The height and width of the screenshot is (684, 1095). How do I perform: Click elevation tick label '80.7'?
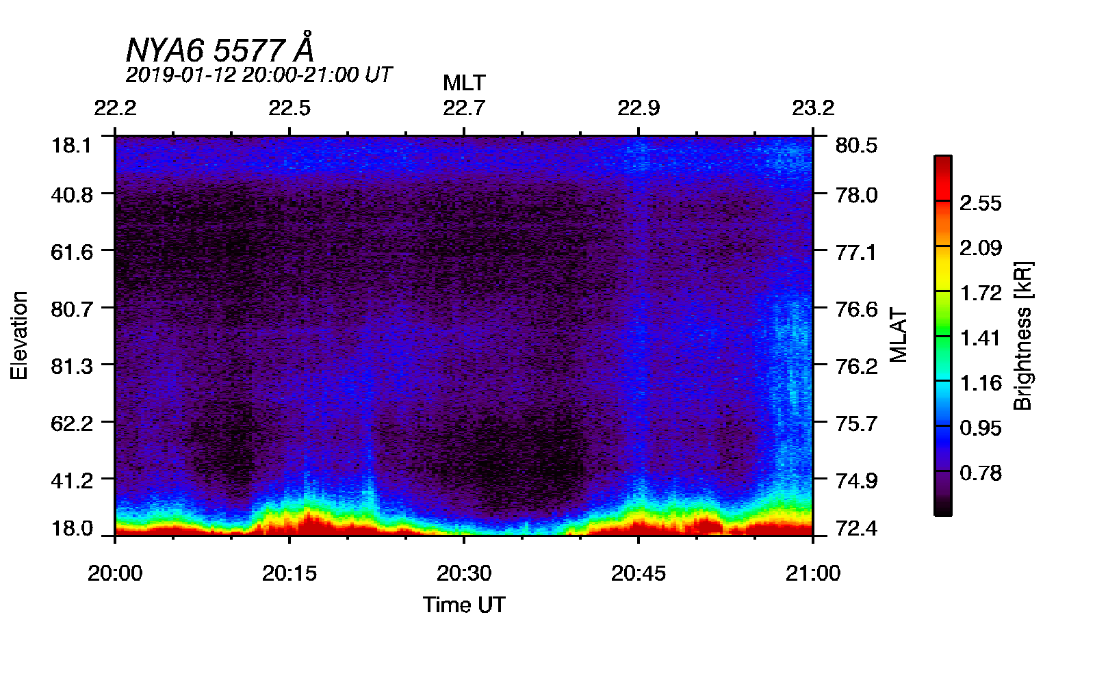(x=72, y=309)
